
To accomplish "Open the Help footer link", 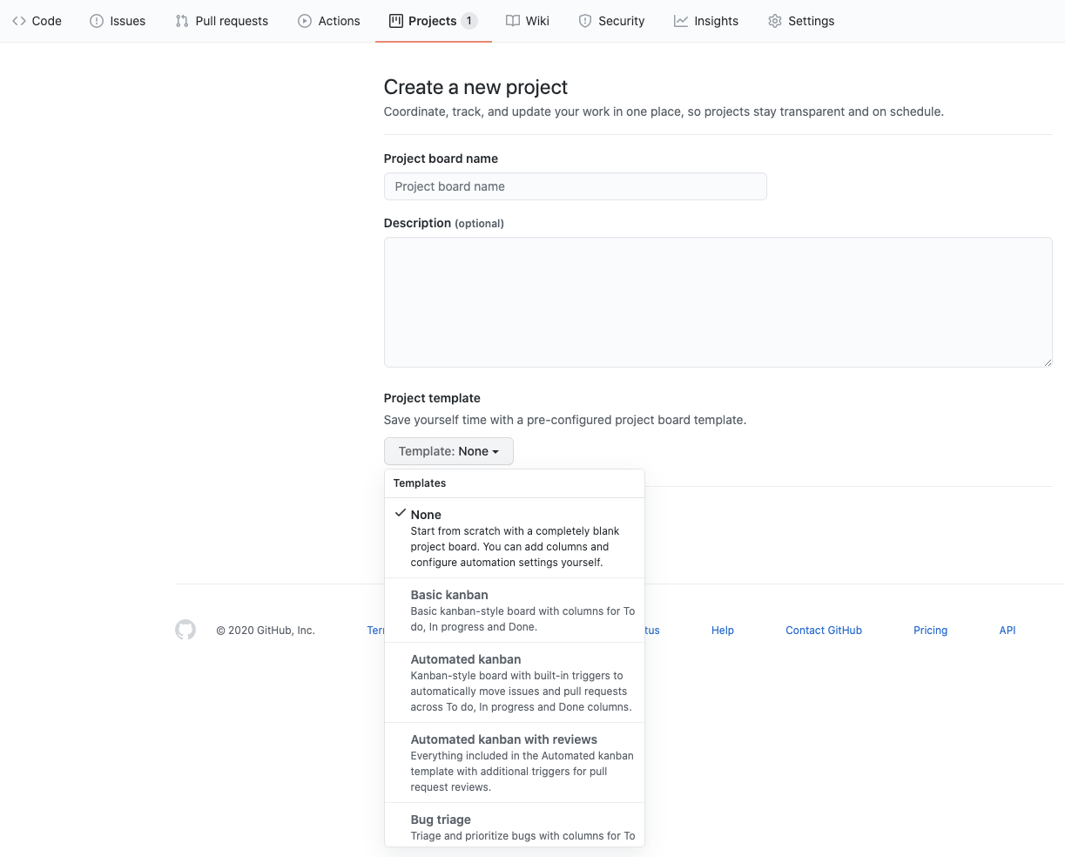I will (x=723, y=631).
